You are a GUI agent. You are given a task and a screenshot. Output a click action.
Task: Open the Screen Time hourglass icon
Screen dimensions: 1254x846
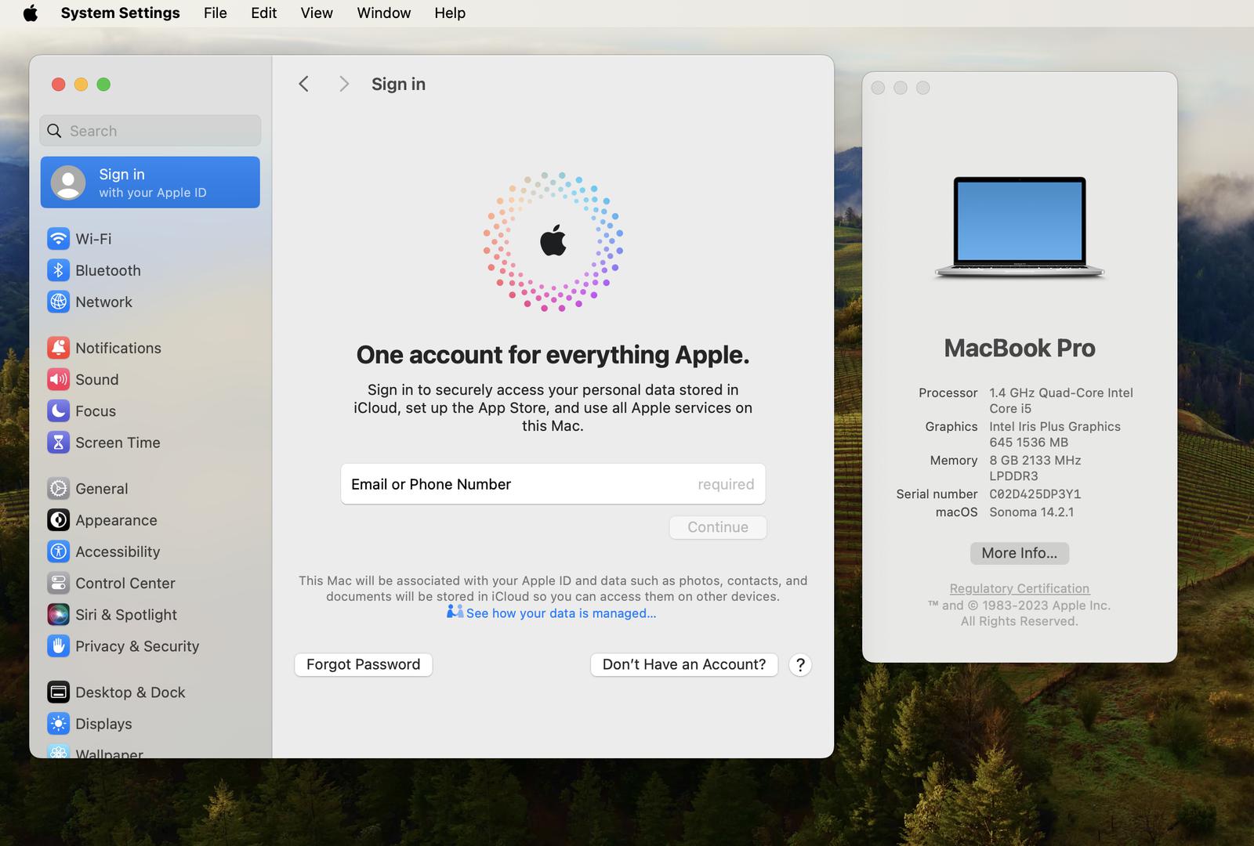[x=58, y=443]
